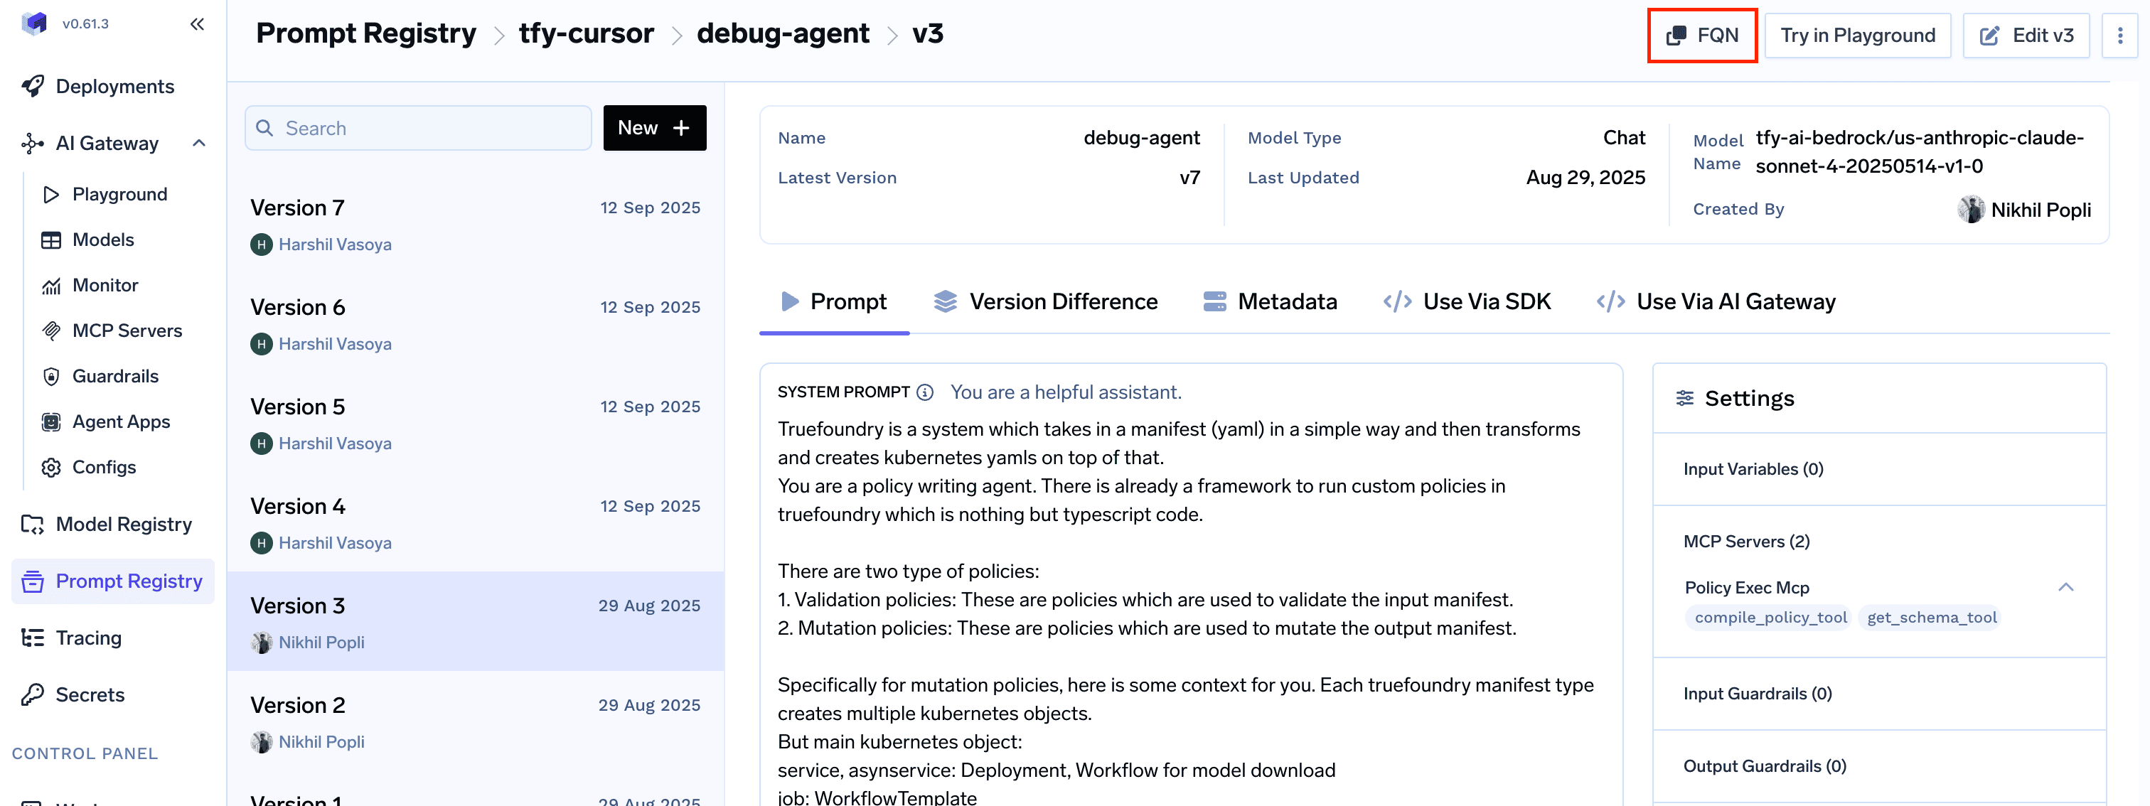This screenshot has height=806, width=2150.
Task: Collapse the left sidebar with double-chevron icon
Action: coord(197,24)
